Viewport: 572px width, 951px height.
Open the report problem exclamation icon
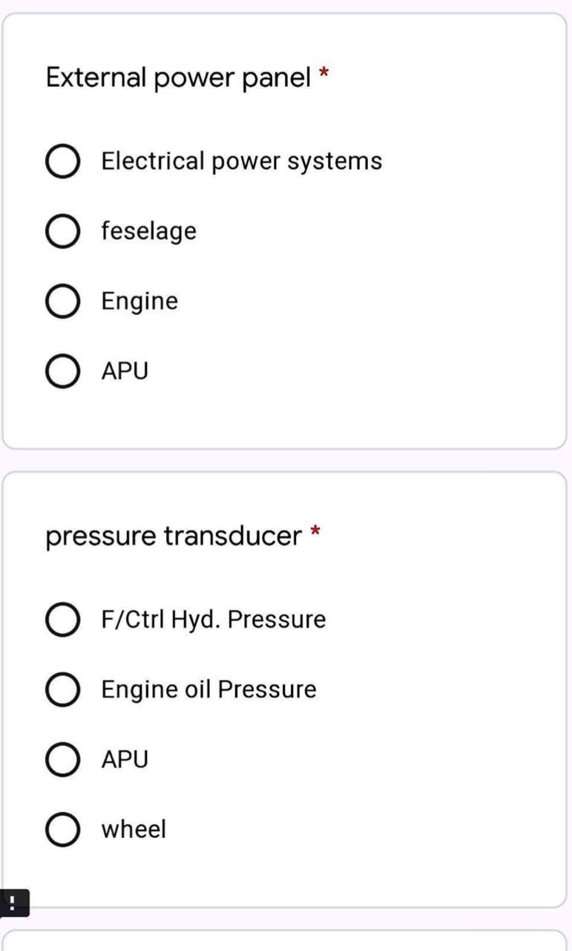pos(13,903)
